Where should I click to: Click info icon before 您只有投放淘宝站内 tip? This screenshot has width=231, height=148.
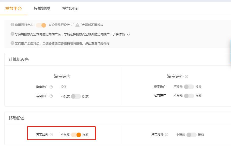(x=12, y=34)
